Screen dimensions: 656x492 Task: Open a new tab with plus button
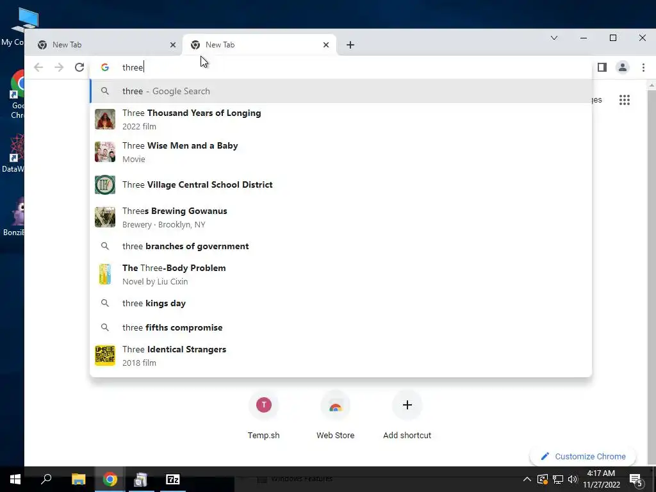coord(350,45)
